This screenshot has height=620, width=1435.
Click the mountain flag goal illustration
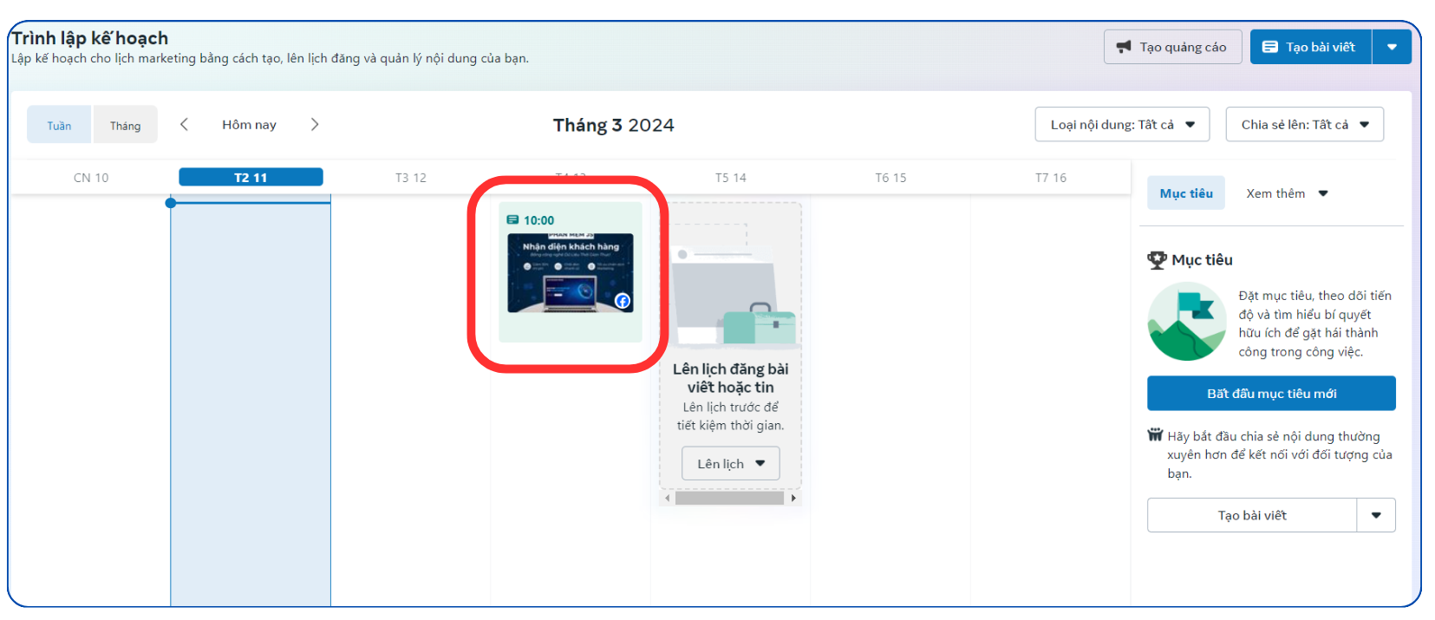[x=1187, y=322]
